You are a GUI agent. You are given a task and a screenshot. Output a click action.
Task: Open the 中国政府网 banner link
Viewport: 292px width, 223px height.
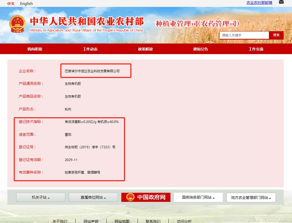point(146,197)
